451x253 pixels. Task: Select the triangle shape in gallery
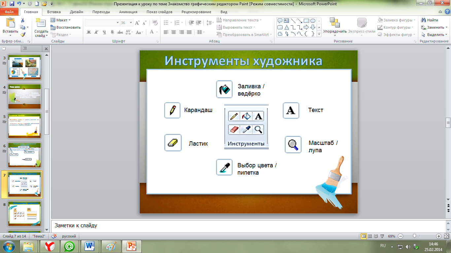287,27
